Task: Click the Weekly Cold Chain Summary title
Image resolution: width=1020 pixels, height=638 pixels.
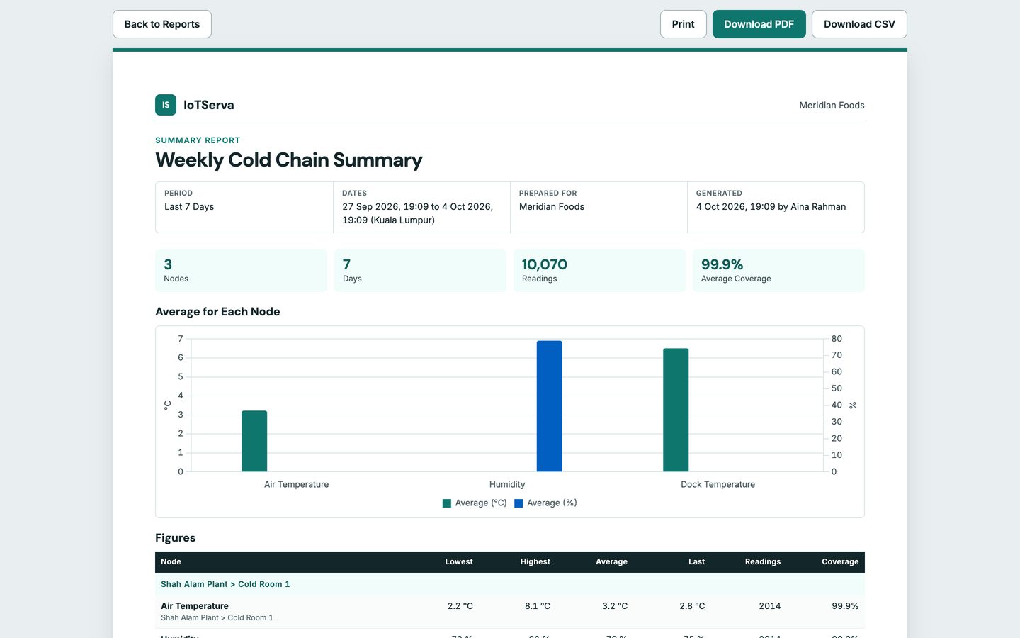Action: click(x=289, y=160)
